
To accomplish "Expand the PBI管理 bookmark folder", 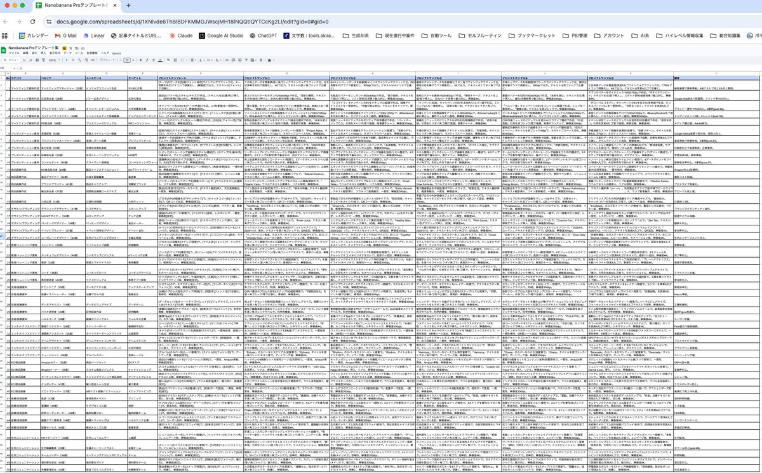I will click(575, 36).
